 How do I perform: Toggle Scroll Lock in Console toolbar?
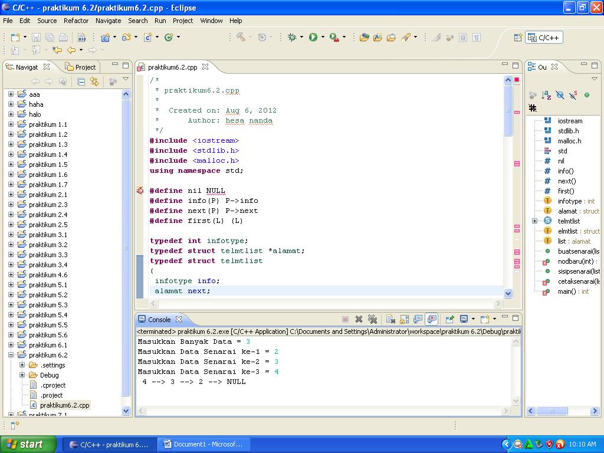[404, 319]
